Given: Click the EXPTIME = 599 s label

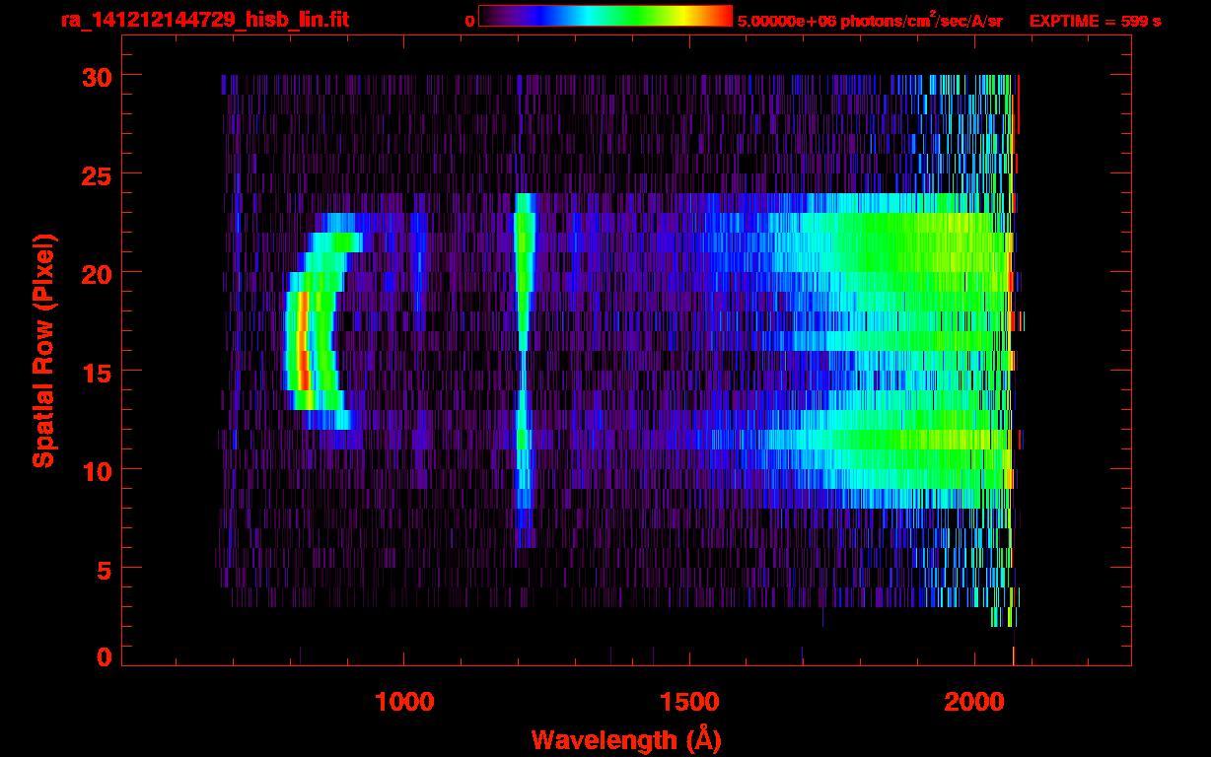Looking at the screenshot, I should (x=1095, y=21).
